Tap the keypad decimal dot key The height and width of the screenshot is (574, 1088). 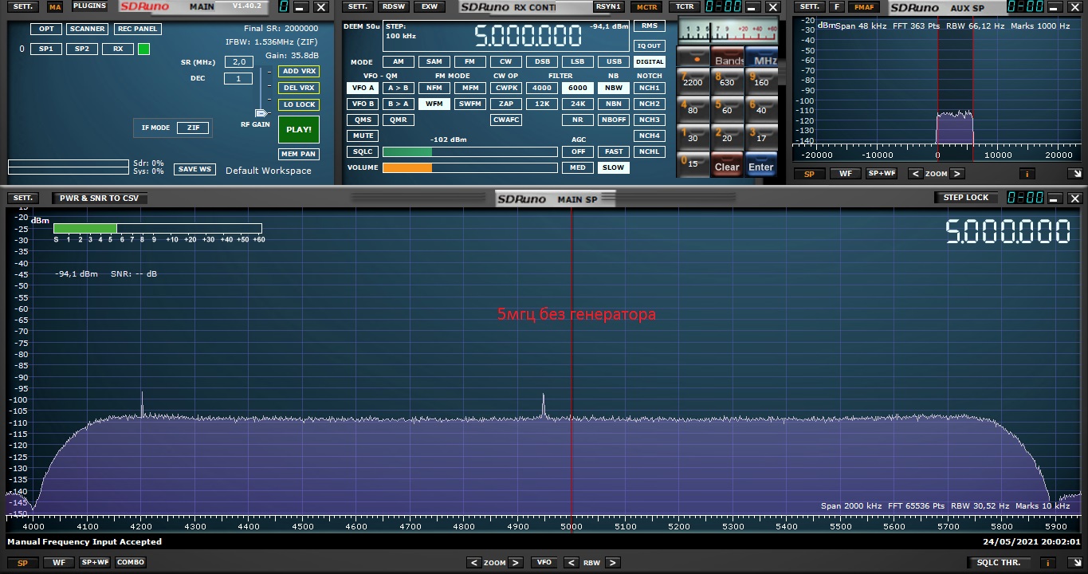(693, 59)
